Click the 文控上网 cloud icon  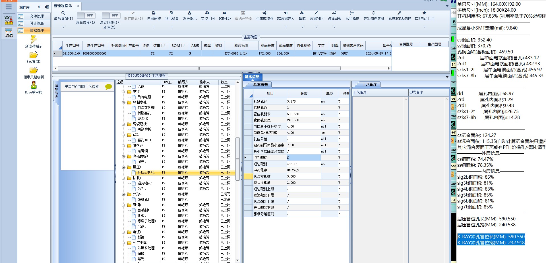tap(207, 13)
